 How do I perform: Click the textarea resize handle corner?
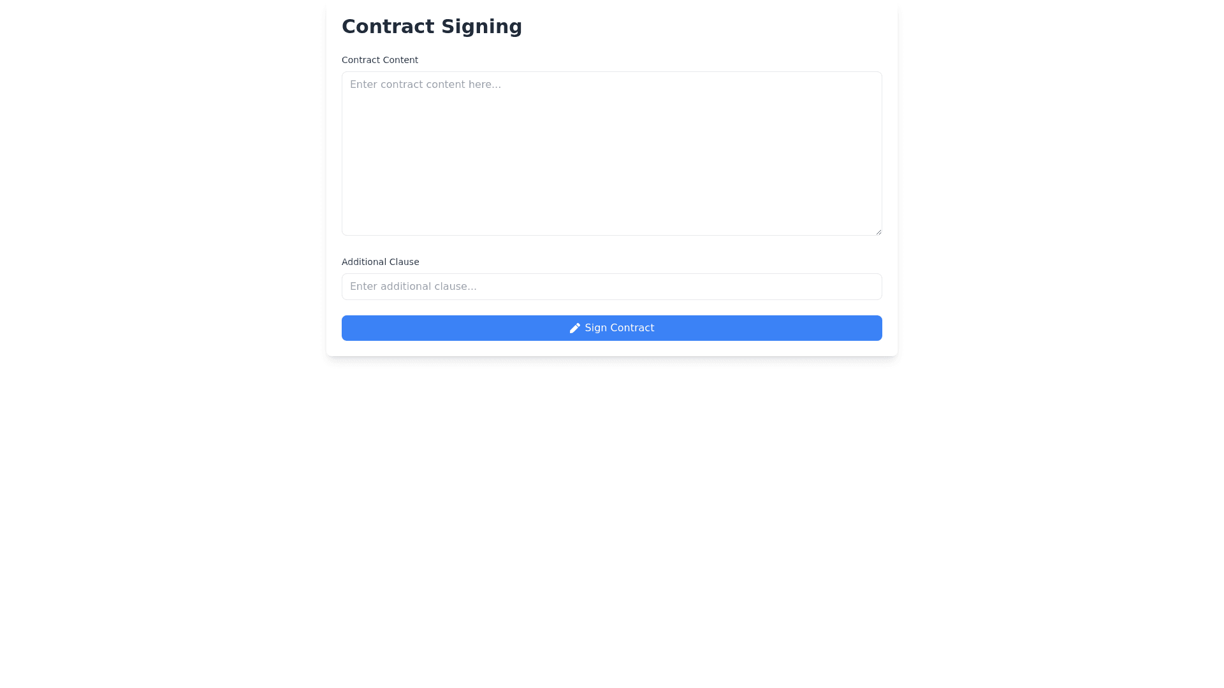point(878,231)
